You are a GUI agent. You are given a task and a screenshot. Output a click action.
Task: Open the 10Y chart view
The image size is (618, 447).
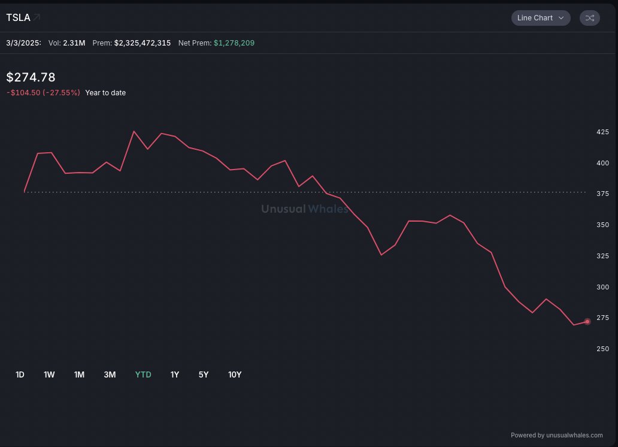point(235,374)
